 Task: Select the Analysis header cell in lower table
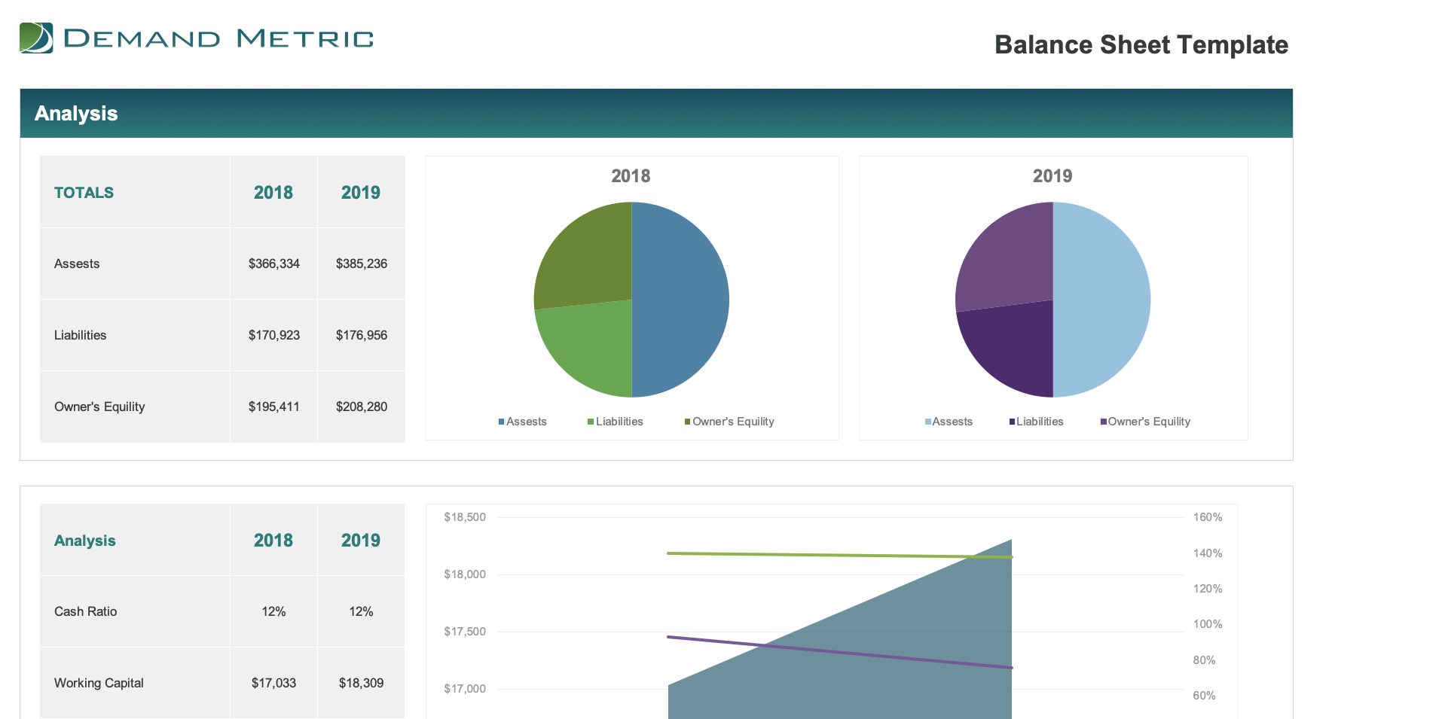click(135, 540)
